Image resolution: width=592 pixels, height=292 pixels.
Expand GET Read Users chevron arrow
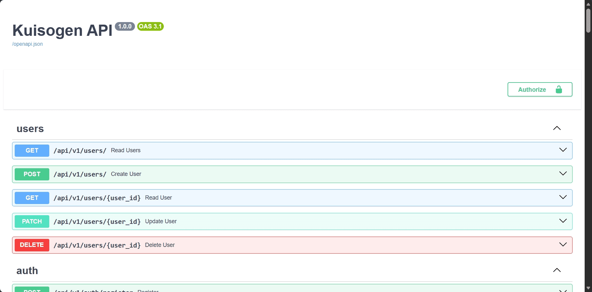pos(563,150)
